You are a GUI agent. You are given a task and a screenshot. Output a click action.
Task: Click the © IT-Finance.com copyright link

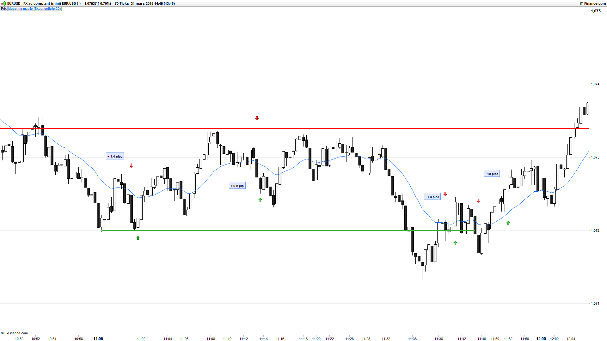14,333
